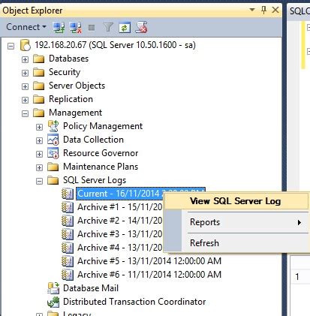Viewport: 310px width, 316px height.
Task: Select the Database Mail tree item
Action: point(91,288)
